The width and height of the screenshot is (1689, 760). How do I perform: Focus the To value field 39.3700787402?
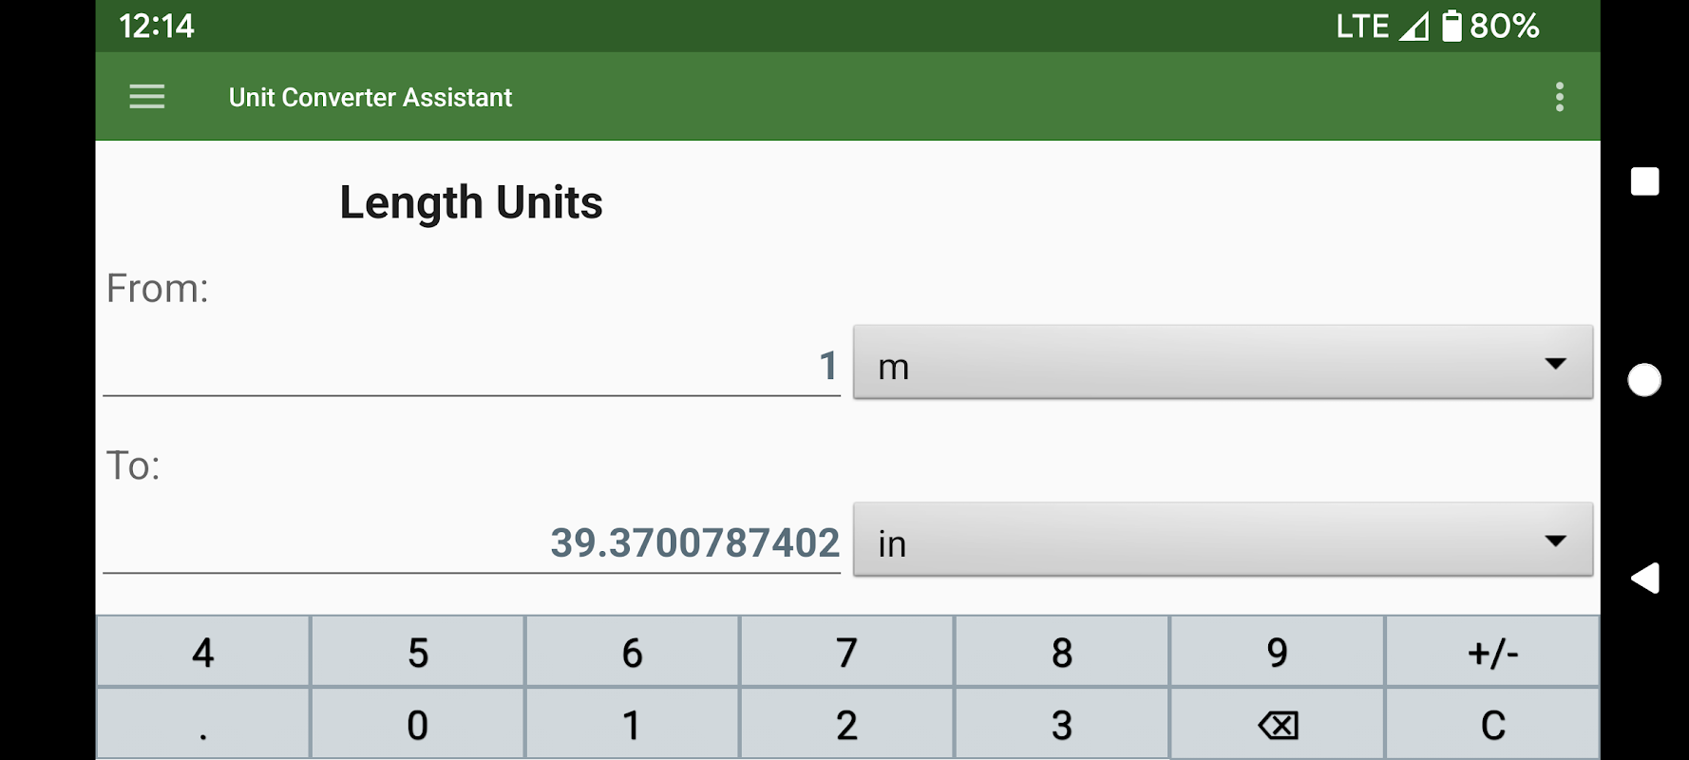(471, 543)
